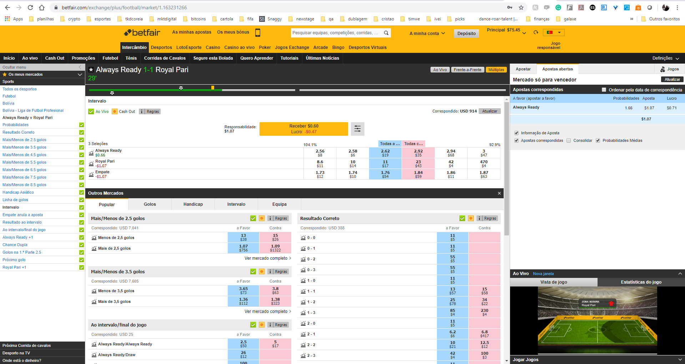Image resolution: width=685 pixels, height=364 pixels.
Task: Click chart icon for Always Ready/Draw
Action: click(x=94, y=355)
